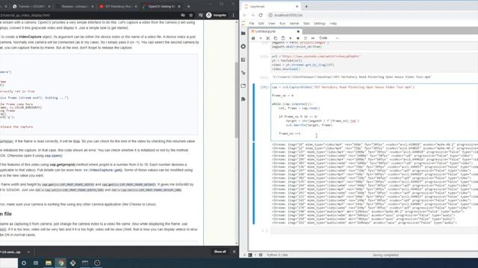The image size is (478, 268).
Task: Cut selected cell with the scissors icon
Action: pos(268,38)
